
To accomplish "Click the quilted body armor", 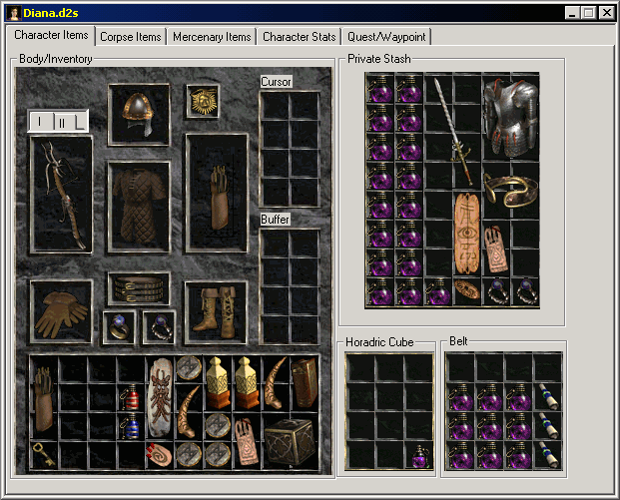I will pos(139,206).
